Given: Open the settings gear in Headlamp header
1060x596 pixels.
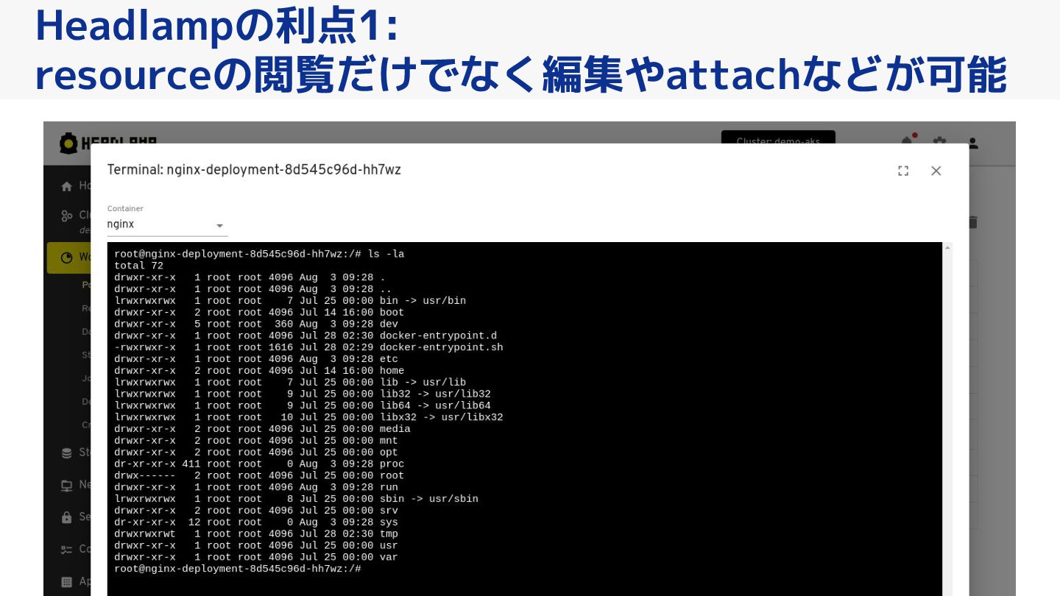Looking at the screenshot, I should coord(940,142).
